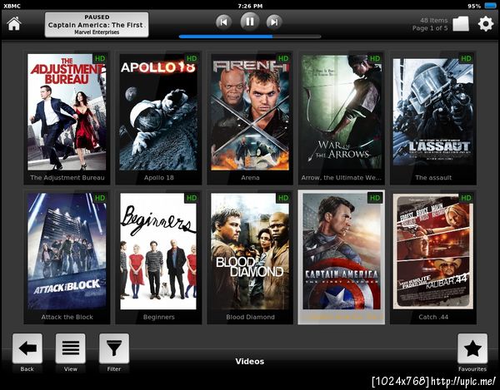
Task: Click HD badge on Attack the Block
Action: (100, 198)
